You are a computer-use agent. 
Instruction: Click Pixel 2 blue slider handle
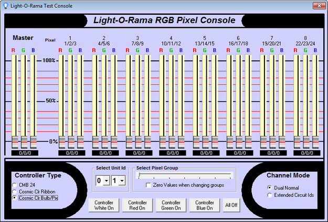pos(114,142)
